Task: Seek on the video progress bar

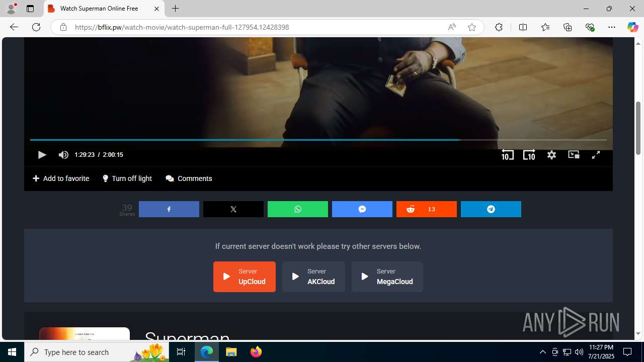Action: 318,140
